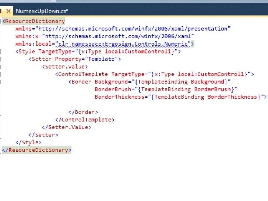Click the Style element name
The width and height of the screenshot is (268, 201).
click(x=27, y=52)
